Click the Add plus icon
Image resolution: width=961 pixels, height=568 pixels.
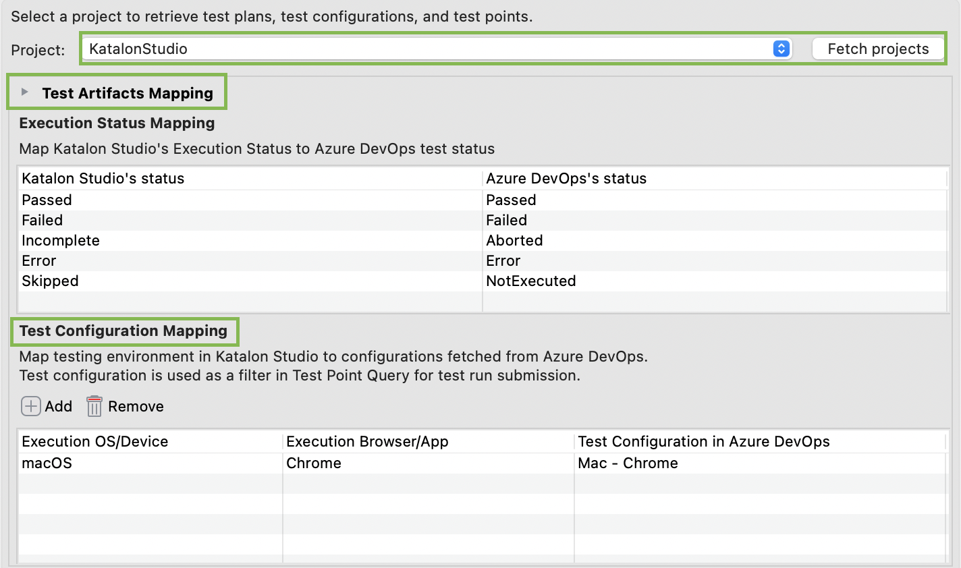31,406
